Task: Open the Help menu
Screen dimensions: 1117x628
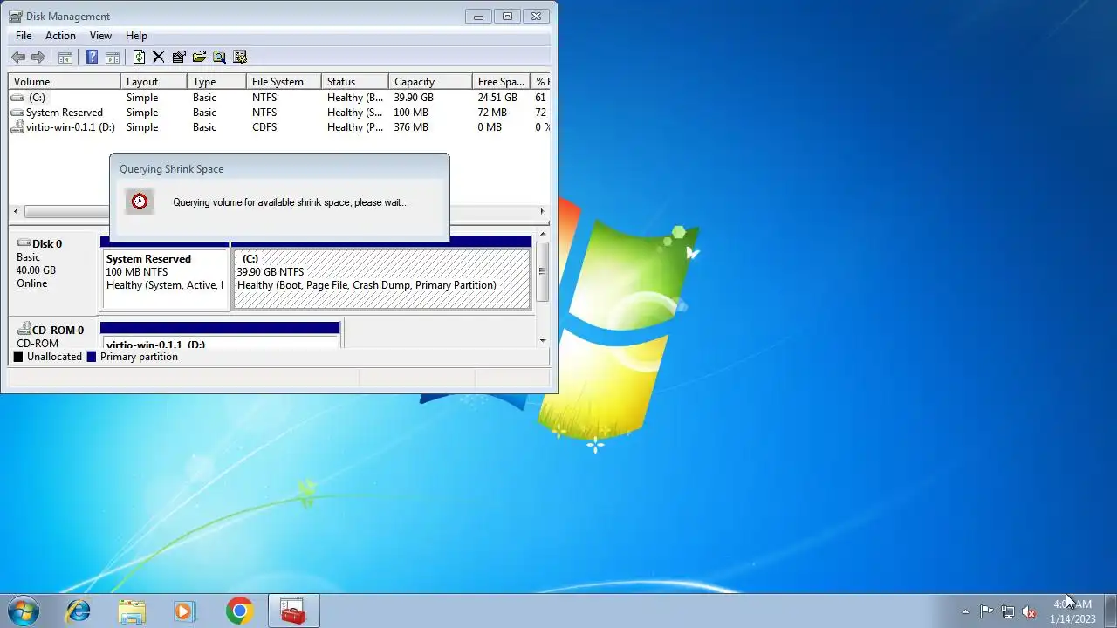Action: point(136,36)
